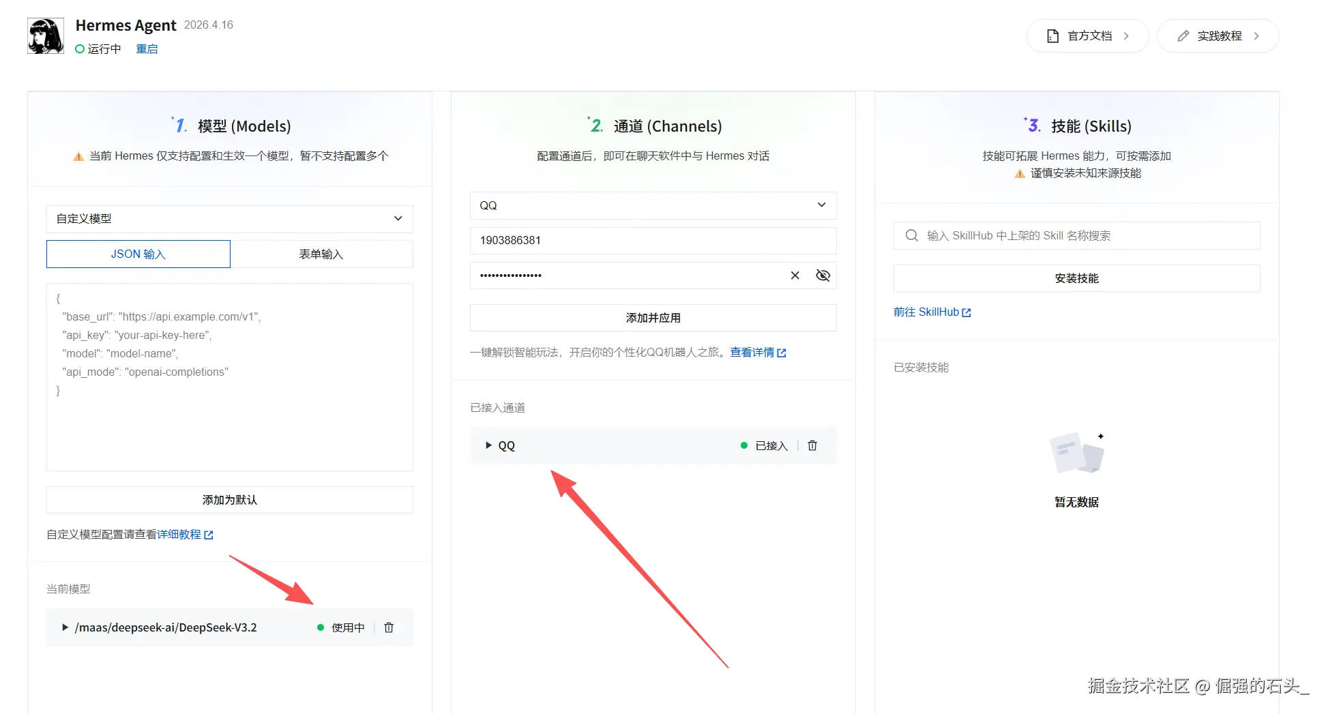
Task: Open the 官方文档 official docs button
Action: [1087, 36]
